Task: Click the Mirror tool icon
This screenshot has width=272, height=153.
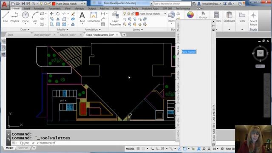Action: coord(58,19)
